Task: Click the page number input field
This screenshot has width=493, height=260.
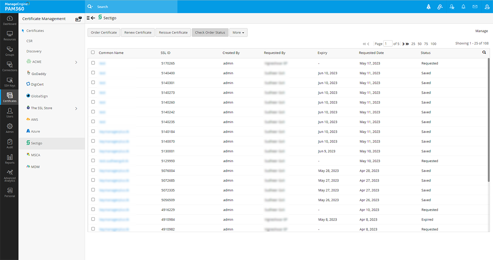Action: pyautogui.click(x=388, y=44)
